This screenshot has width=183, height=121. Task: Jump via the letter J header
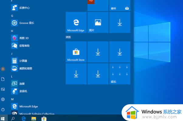(12, 54)
